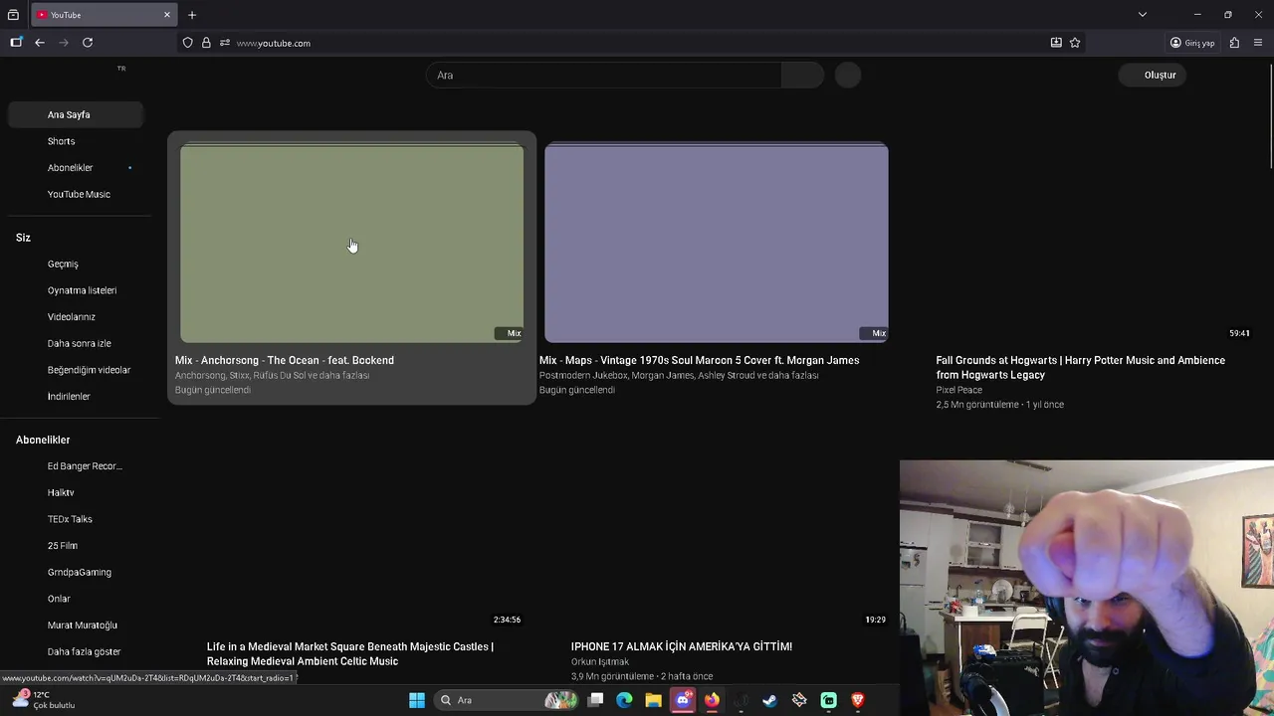This screenshot has height=716, width=1274.
Task: Click the YouTube search submit button
Action: coord(802,76)
